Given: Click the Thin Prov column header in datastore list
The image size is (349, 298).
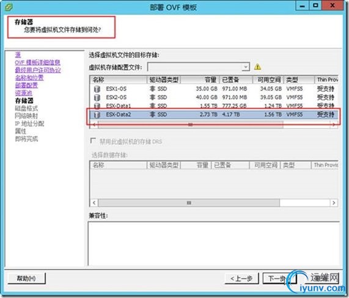Looking at the screenshot, I should point(326,80).
